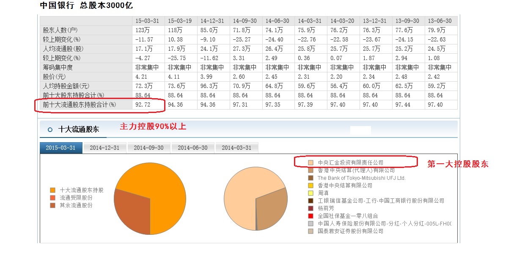Click the orange swatch for 十大流通股东持股
Viewport: 511px width, 264px height.
(x=52, y=190)
